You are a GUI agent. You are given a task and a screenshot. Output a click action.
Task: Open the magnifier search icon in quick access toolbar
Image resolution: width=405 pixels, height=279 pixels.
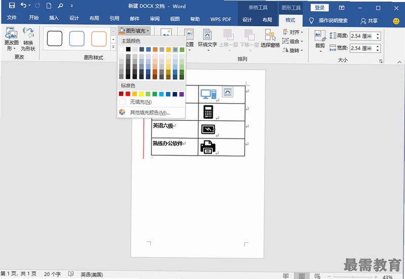(x=60, y=6)
